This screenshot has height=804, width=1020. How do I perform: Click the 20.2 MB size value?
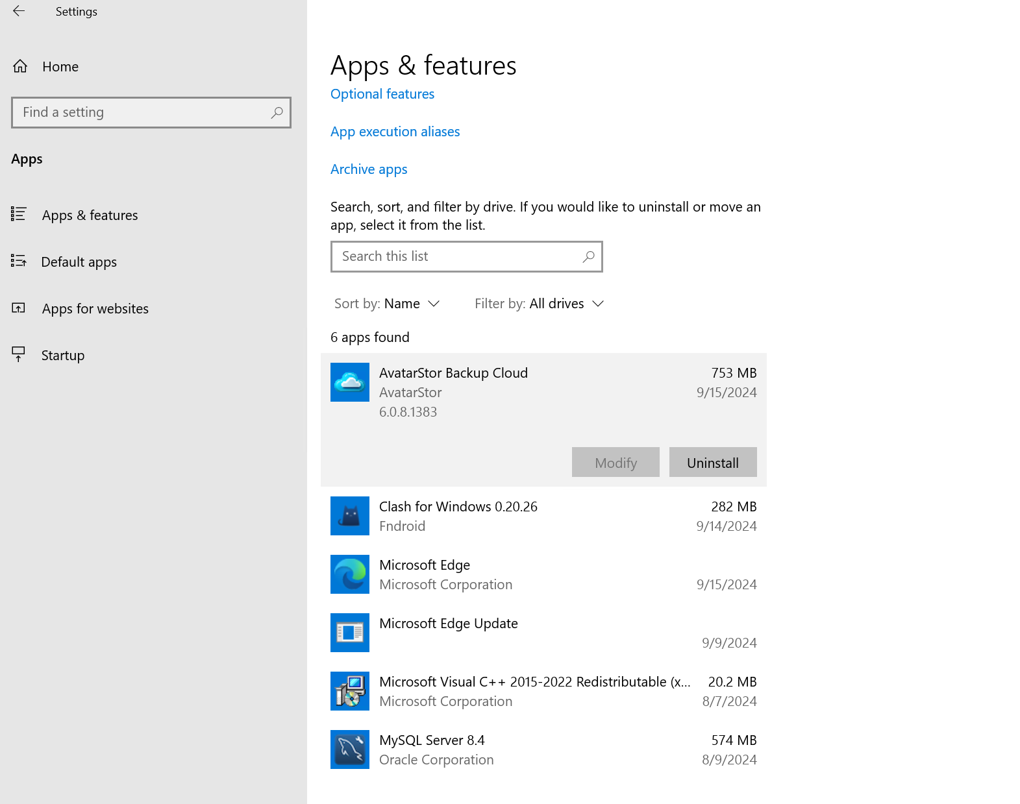732,682
